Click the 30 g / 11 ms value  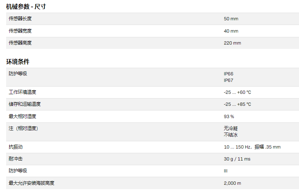(237, 159)
